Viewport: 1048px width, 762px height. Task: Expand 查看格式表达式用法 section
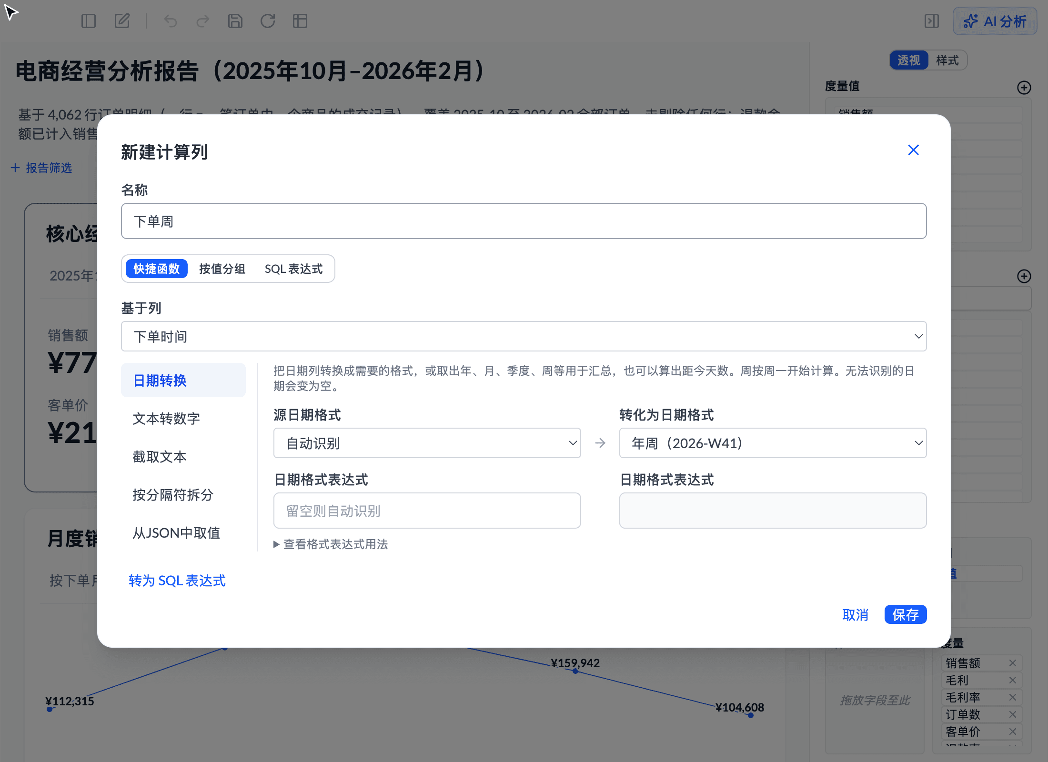[331, 544]
